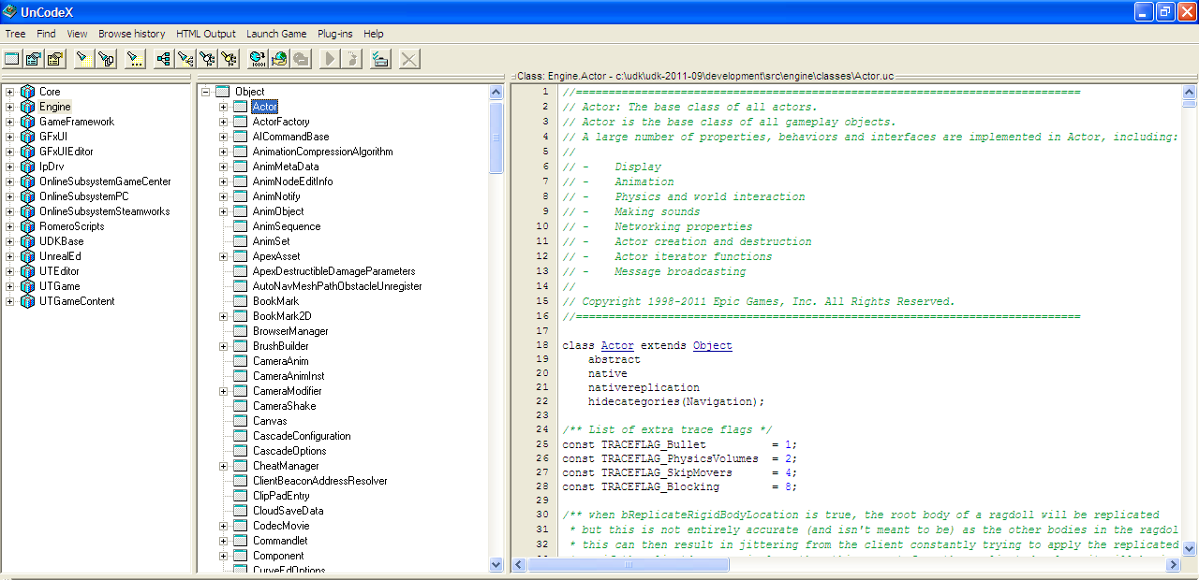Select the UnrealEd package
The width and height of the screenshot is (1199, 580).
click(x=60, y=256)
